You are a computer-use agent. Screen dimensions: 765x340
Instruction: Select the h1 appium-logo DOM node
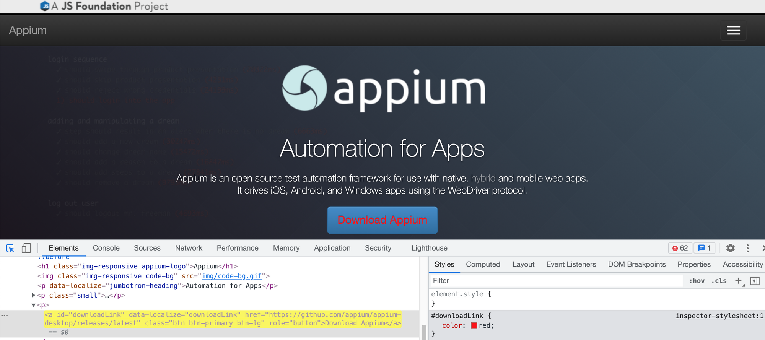click(x=138, y=267)
